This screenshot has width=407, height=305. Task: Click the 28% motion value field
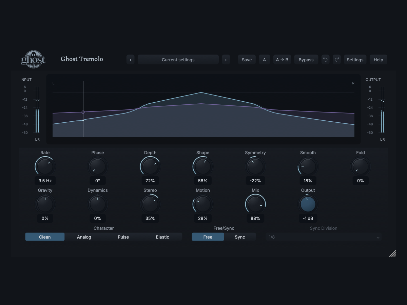pos(203,218)
